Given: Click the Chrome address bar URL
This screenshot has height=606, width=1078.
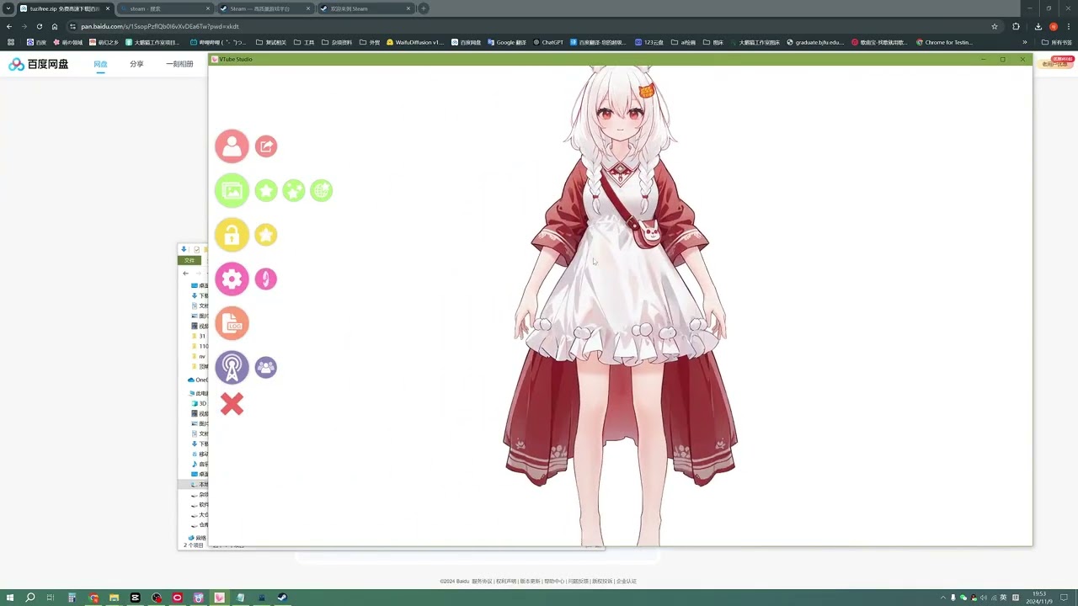Looking at the screenshot, I should click(x=160, y=26).
